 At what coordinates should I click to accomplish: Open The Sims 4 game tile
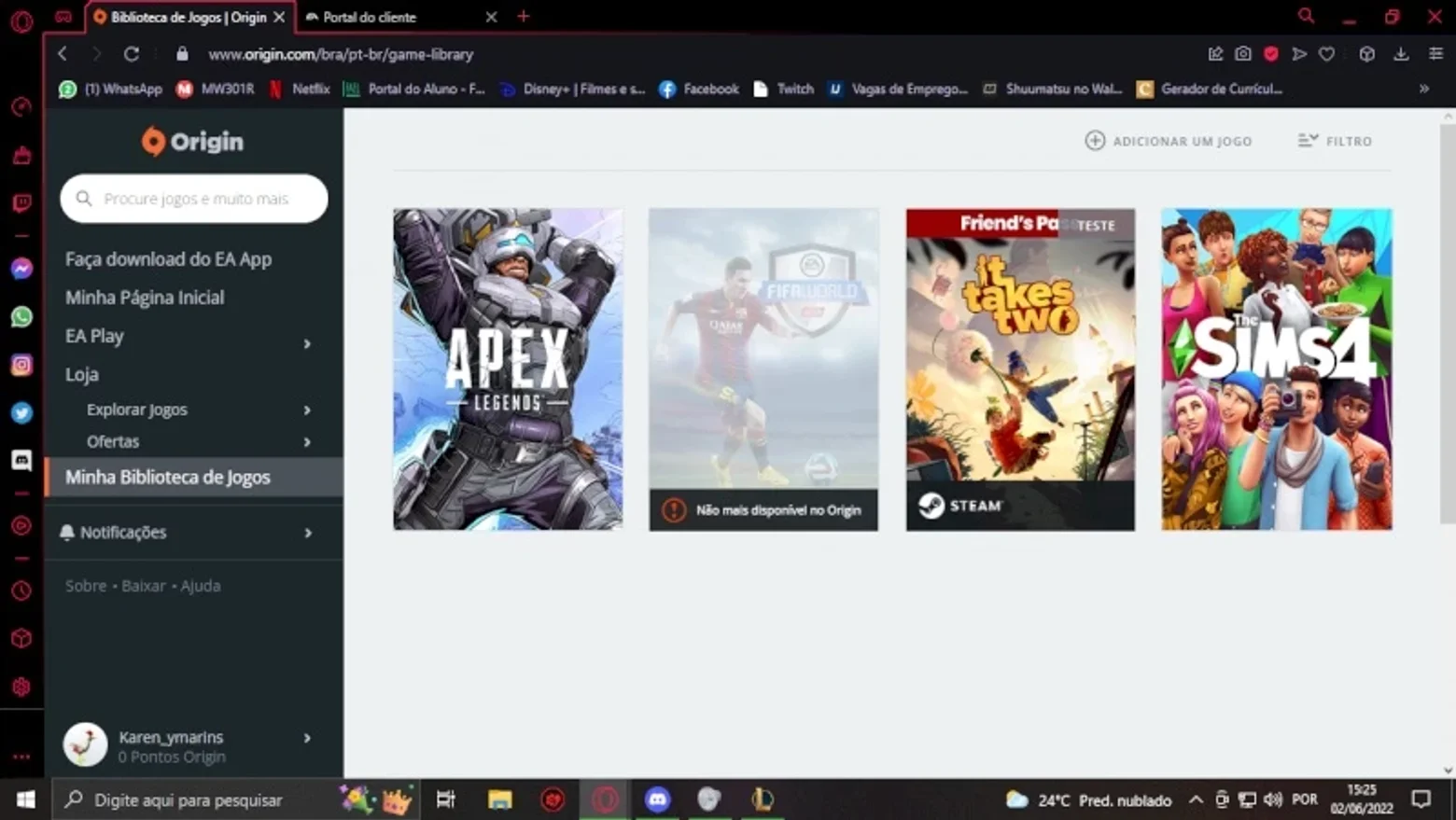coord(1277,369)
